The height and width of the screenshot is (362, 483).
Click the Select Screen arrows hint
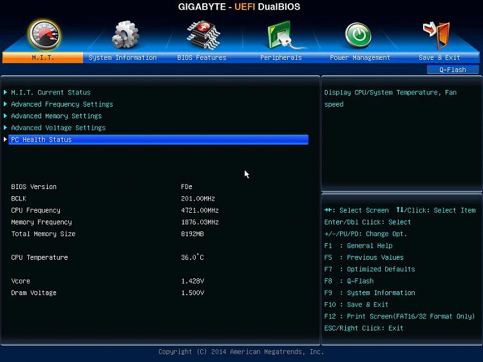(x=356, y=210)
